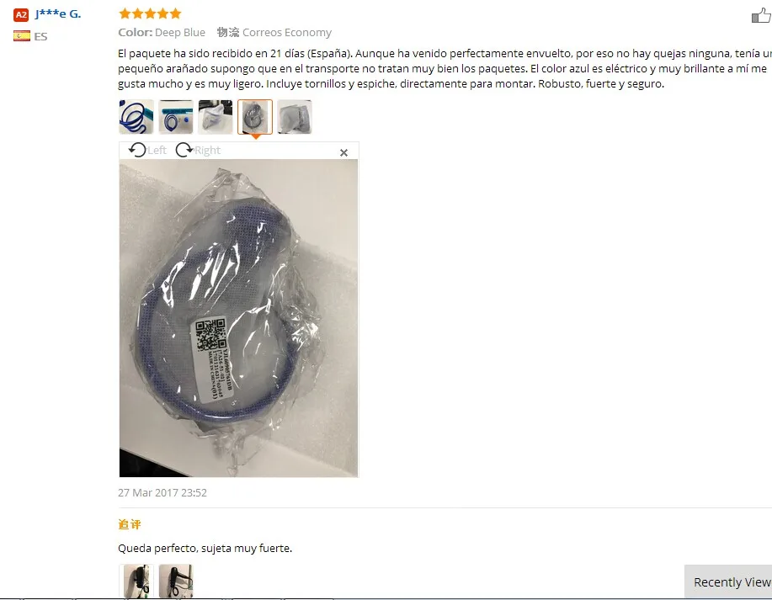This screenshot has height=600, width=772.
Task: Click the A2 buyer level badge
Action: pyautogui.click(x=21, y=15)
